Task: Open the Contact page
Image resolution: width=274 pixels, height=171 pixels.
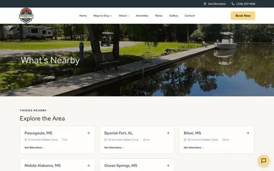Action: (x=190, y=16)
